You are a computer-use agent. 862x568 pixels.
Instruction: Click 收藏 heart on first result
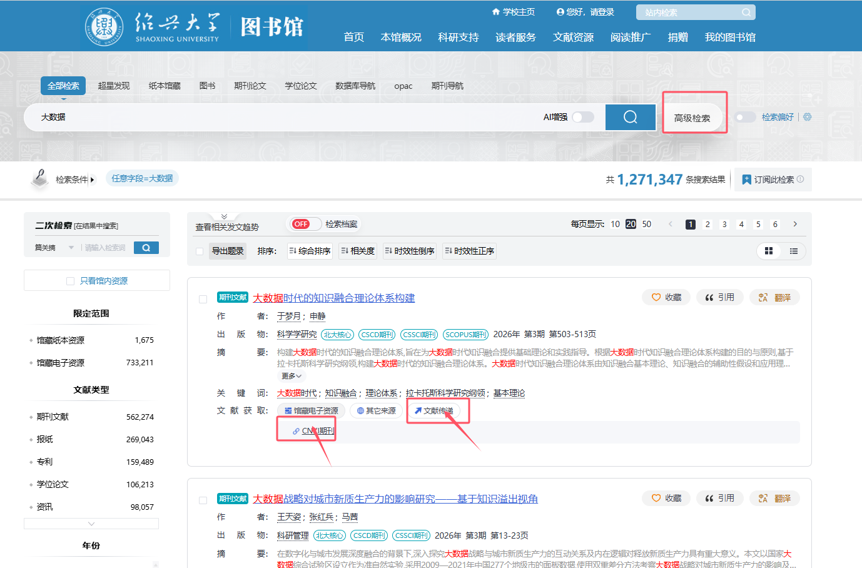point(666,298)
